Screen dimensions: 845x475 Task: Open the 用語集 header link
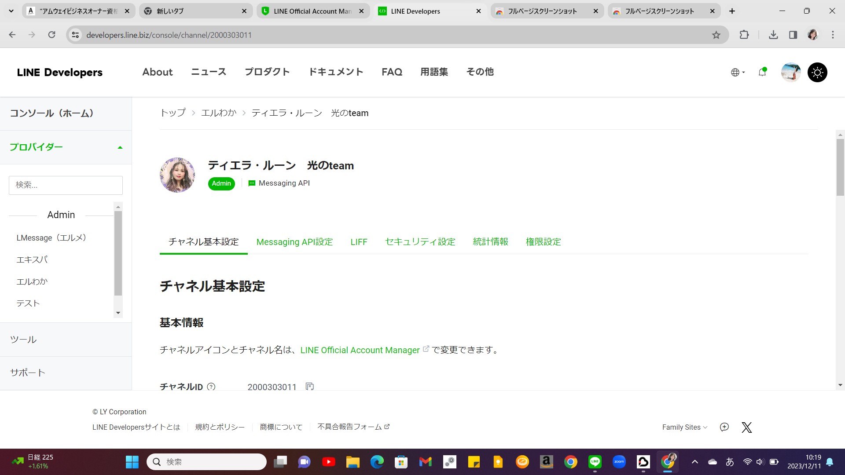pyautogui.click(x=434, y=72)
